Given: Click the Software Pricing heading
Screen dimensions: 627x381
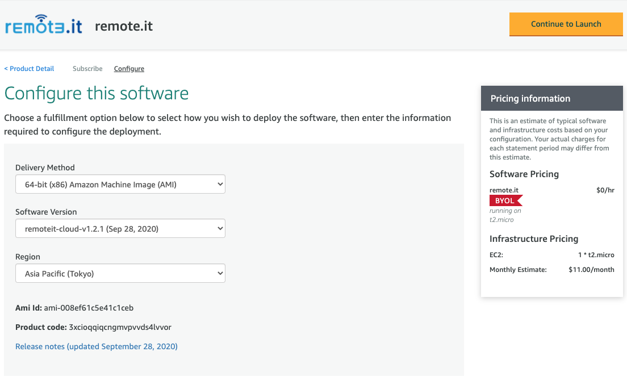Looking at the screenshot, I should click(x=524, y=174).
